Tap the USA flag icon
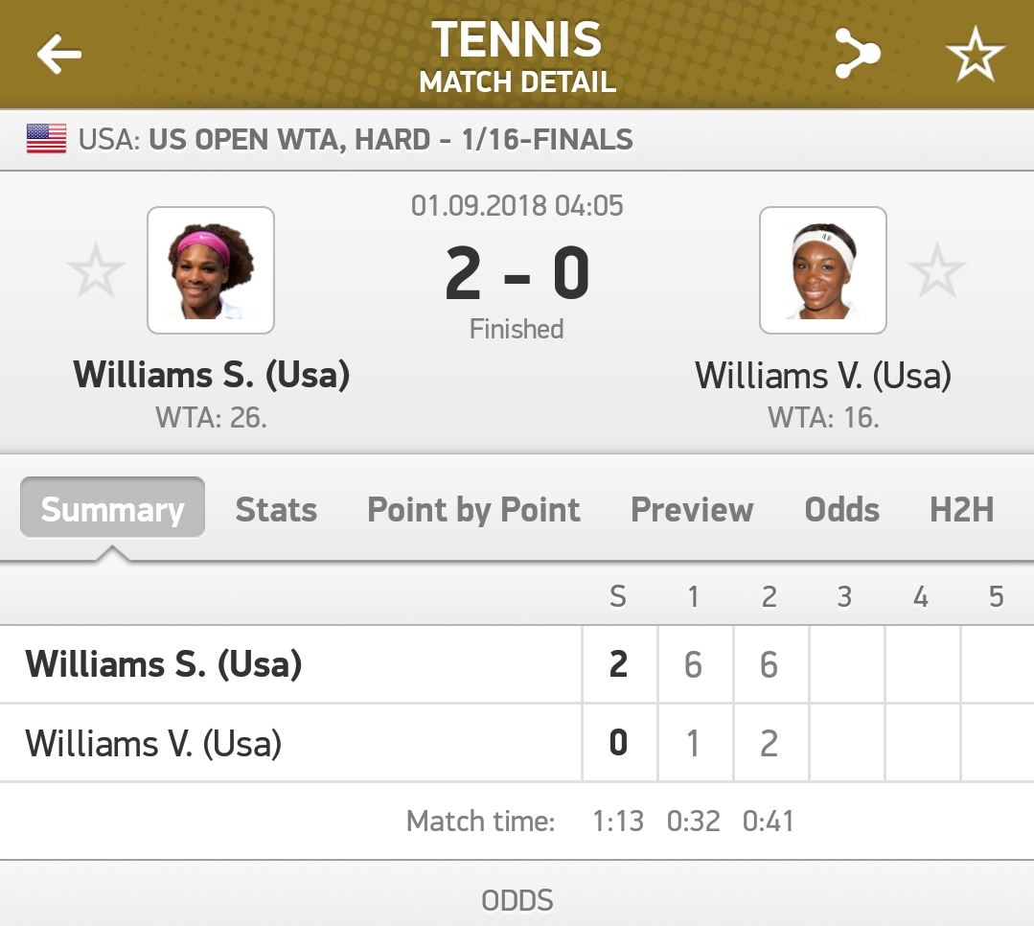Image resolution: width=1034 pixels, height=926 pixels. tap(46, 140)
